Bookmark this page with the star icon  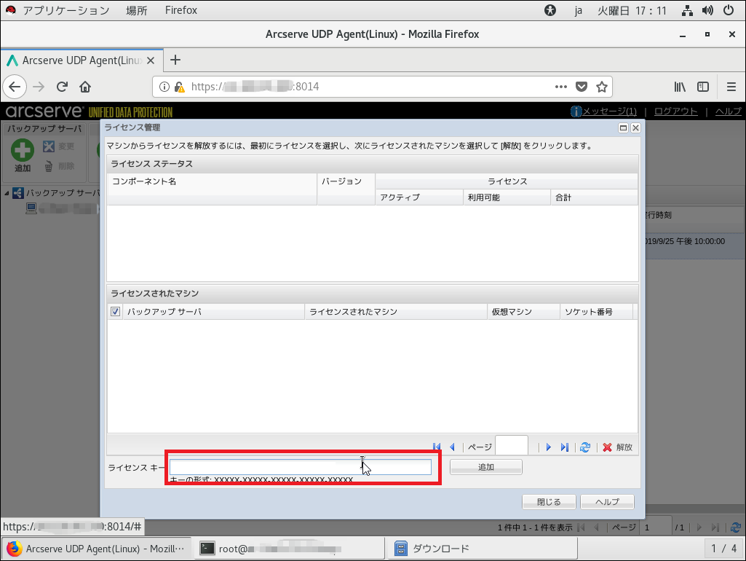pyautogui.click(x=602, y=87)
